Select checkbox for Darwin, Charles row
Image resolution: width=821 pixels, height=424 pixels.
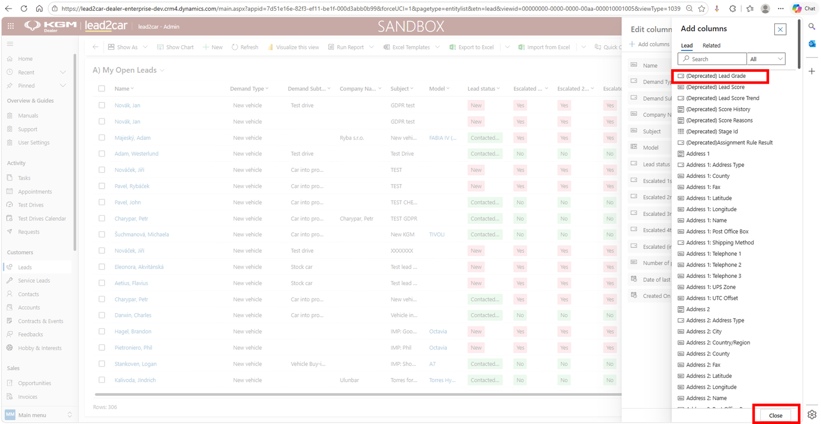(102, 315)
